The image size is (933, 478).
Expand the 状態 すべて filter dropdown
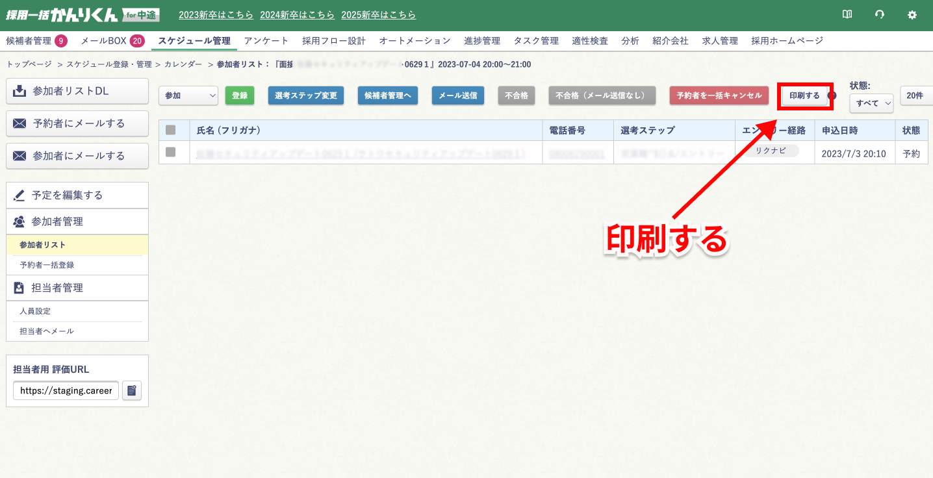871,103
